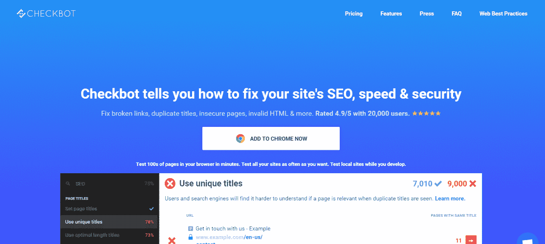
Task: Click the red arrow button next to 11
Action: click(471, 240)
